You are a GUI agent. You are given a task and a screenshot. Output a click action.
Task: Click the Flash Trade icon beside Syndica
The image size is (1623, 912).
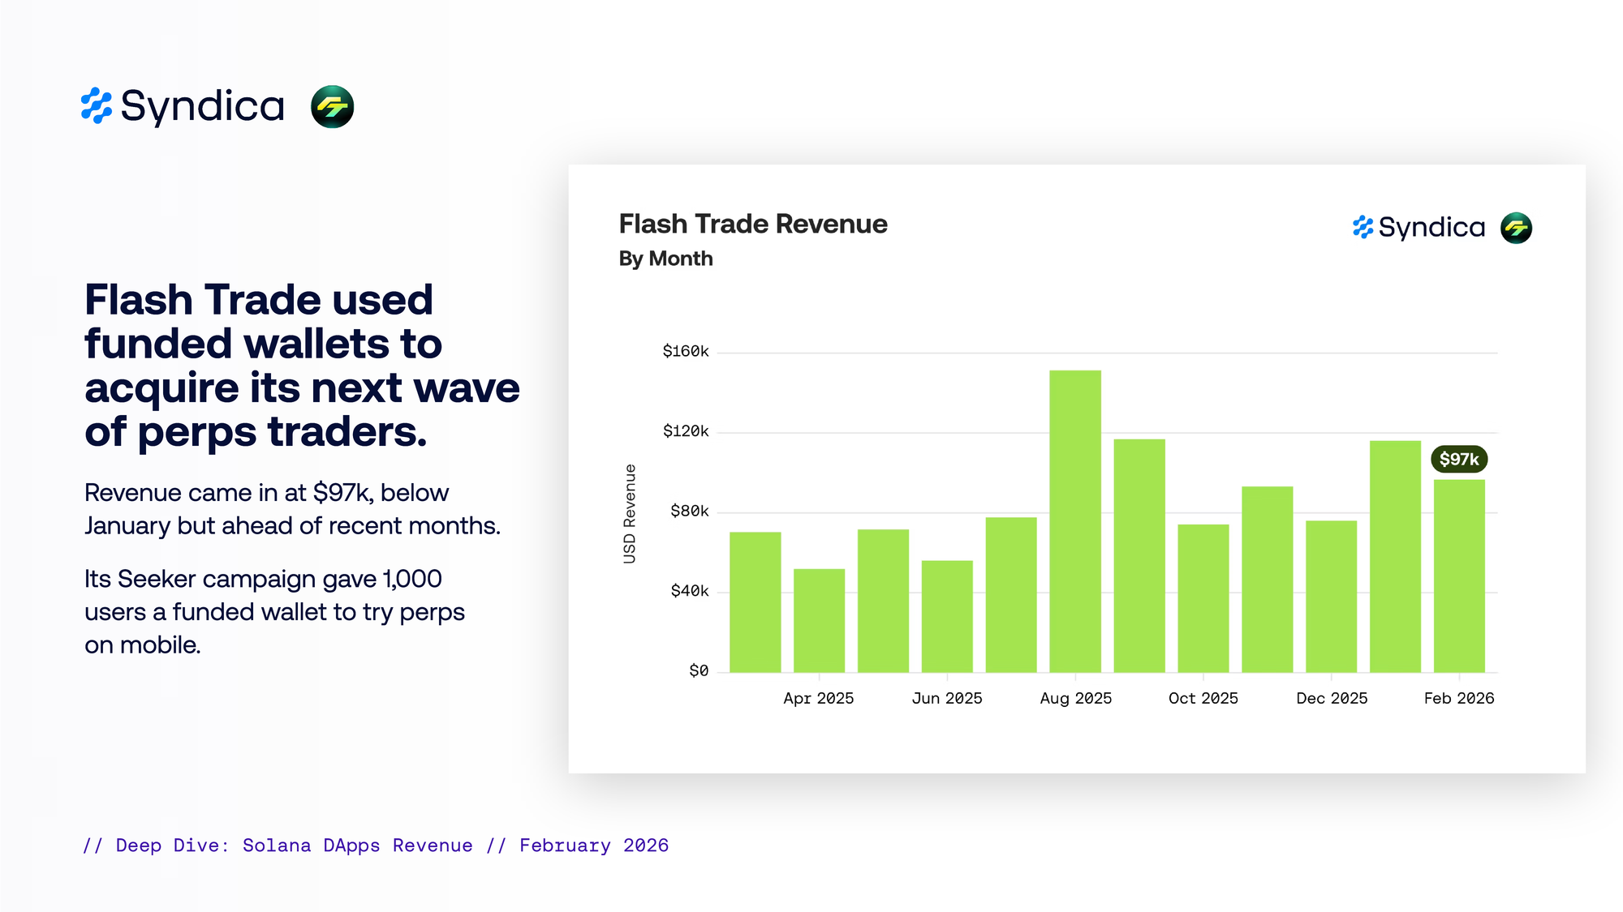click(332, 106)
